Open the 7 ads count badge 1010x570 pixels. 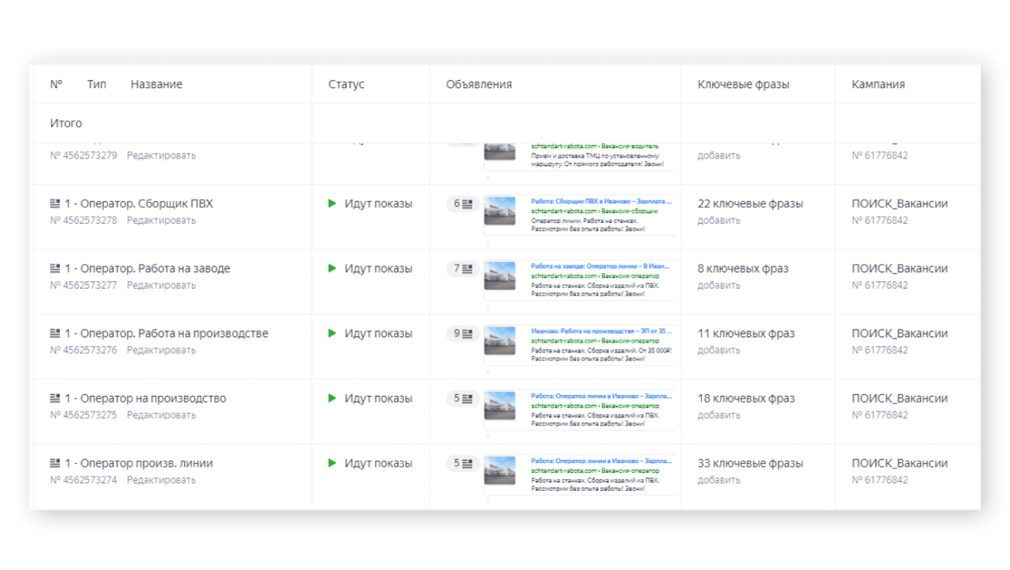tap(462, 268)
